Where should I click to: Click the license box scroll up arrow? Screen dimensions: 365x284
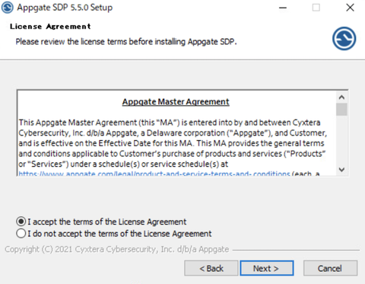(341, 97)
